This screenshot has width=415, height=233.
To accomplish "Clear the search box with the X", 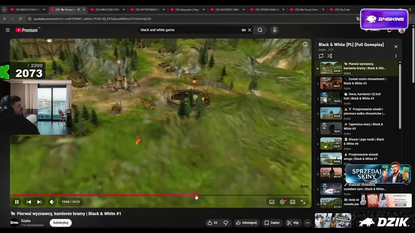I will [x=250, y=30].
